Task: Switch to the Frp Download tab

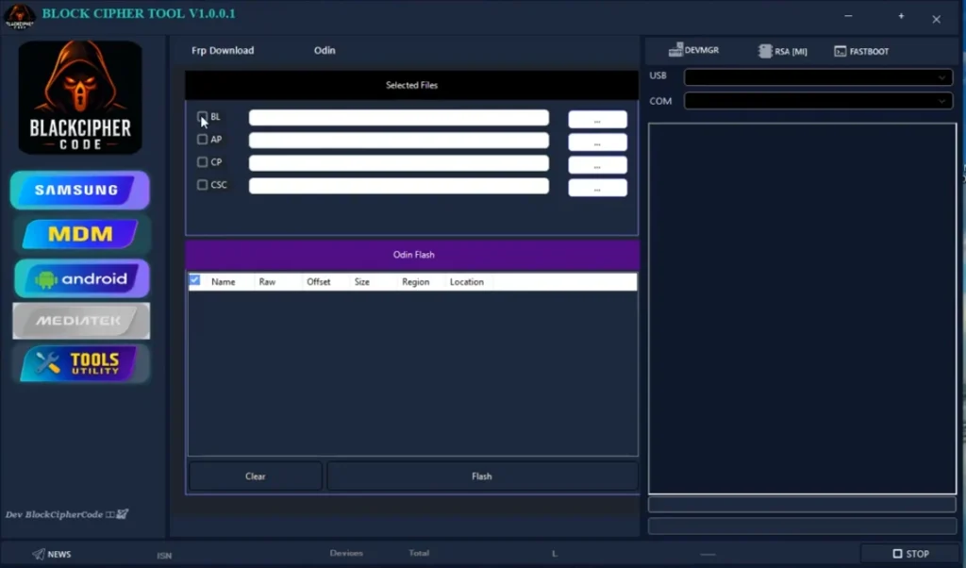Action: tap(222, 50)
